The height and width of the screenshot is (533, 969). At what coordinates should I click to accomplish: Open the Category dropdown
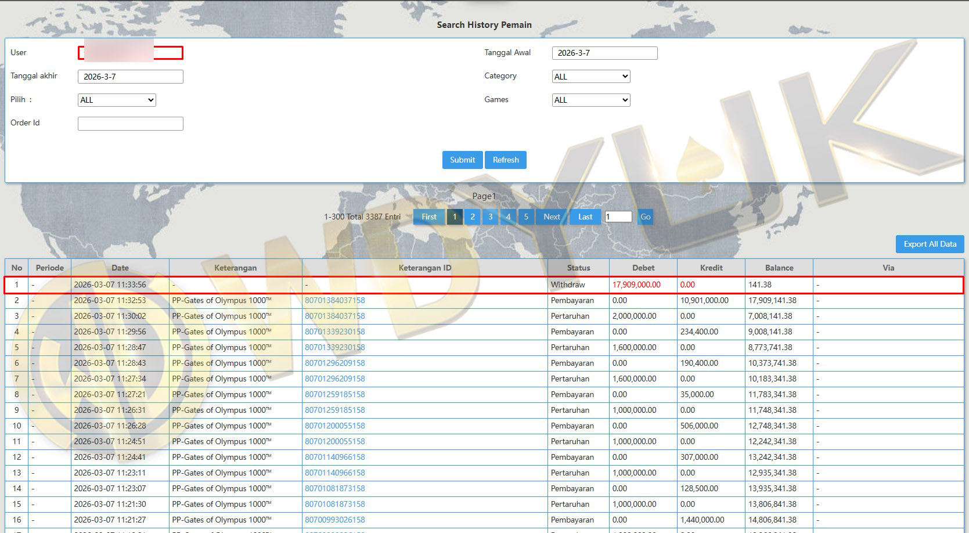(590, 77)
